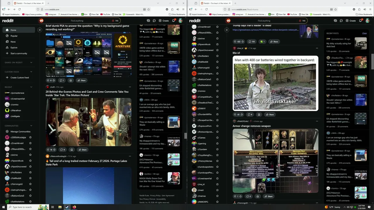Open comments on the Armor change post
The width and height of the screenshot is (374, 210).
(x=249, y=196)
